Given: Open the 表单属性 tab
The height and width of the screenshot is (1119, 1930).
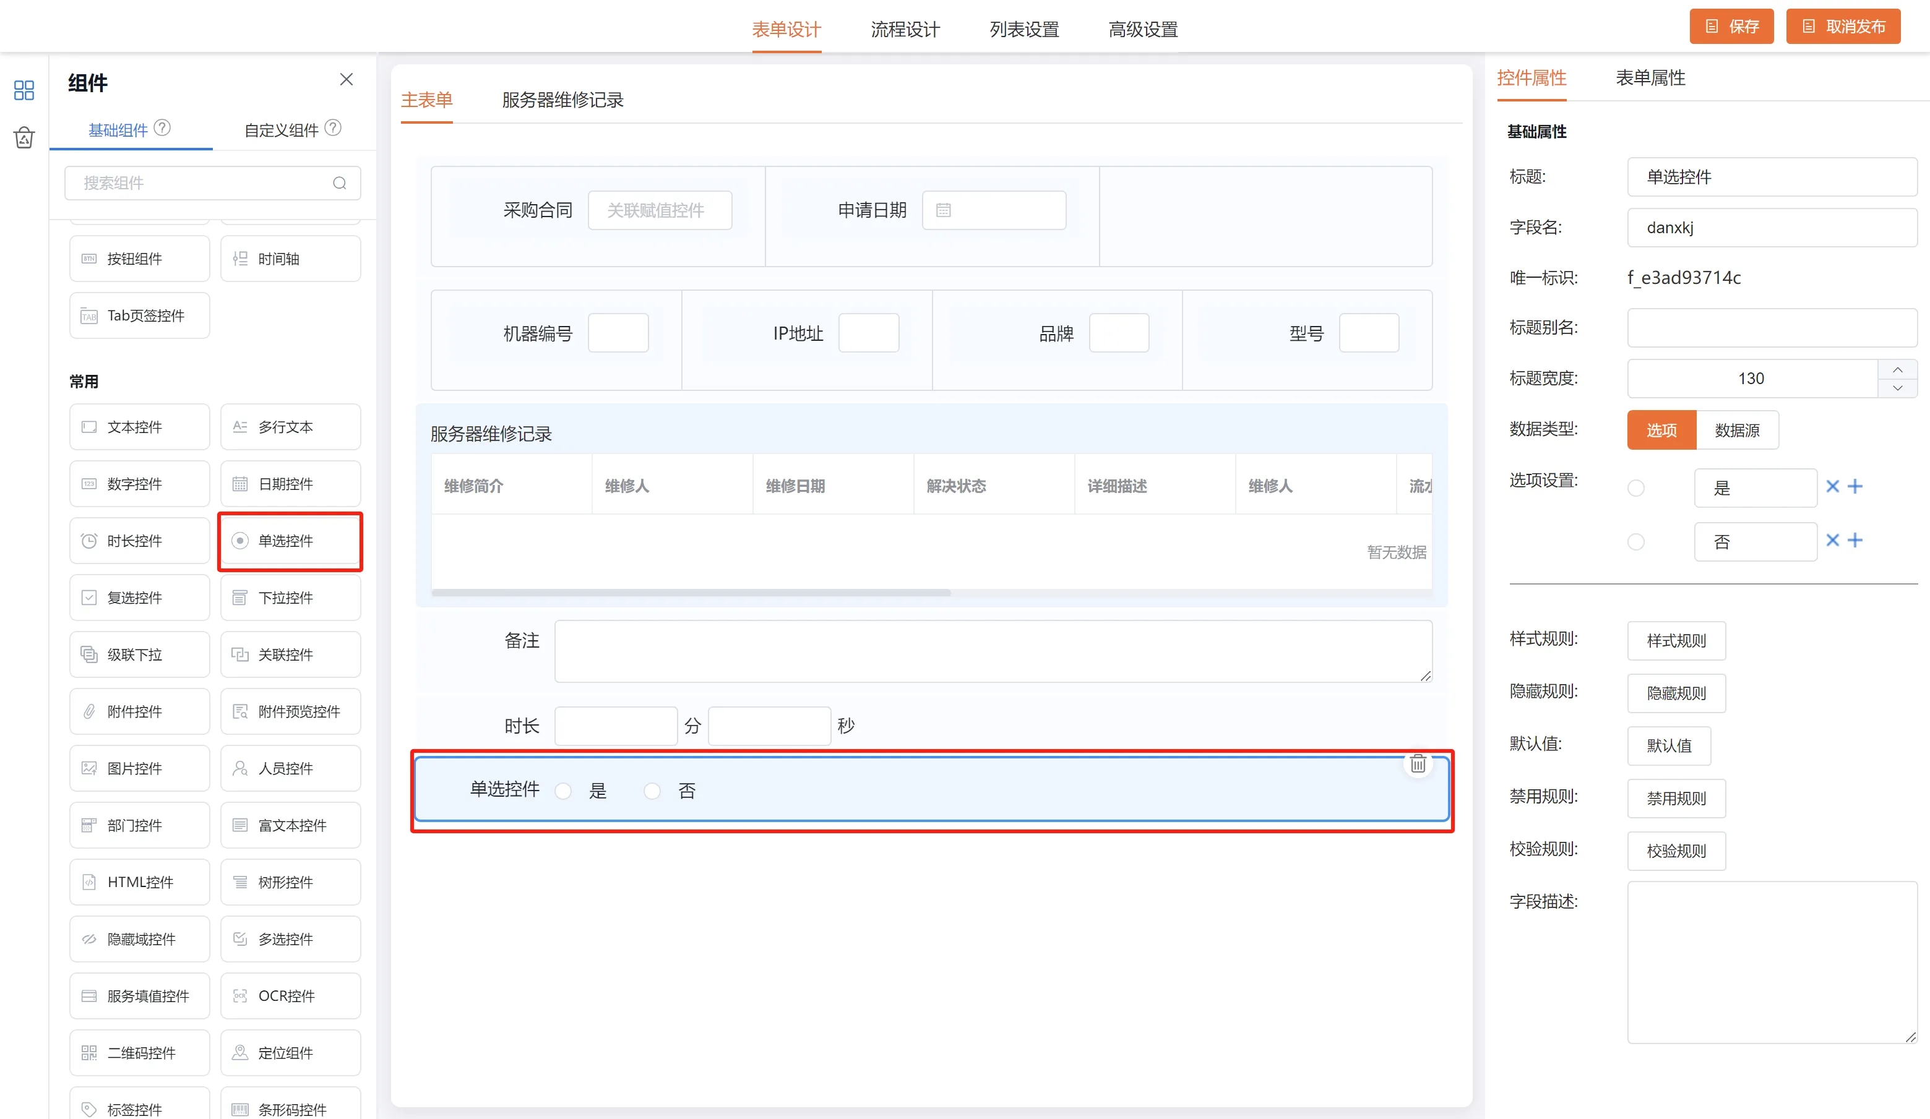Looking at the screenshot, I should click(1650, 78).
